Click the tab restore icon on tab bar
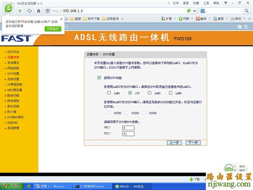 click(x=239, y=27)
